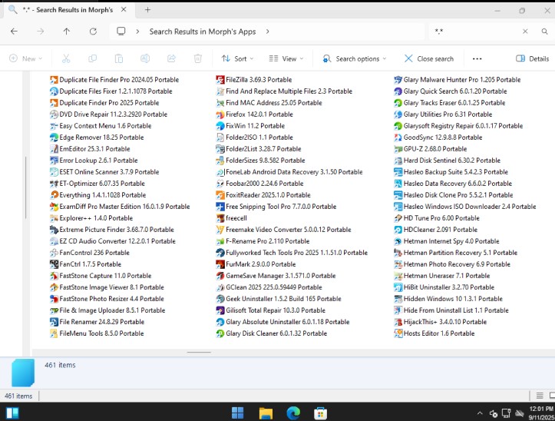Clear the search box text
The height and width of the screenshot is (421, 555).
click(525, 31)
